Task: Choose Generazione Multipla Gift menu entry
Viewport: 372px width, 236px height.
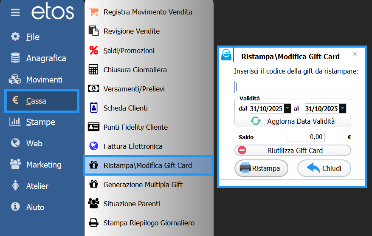Action: pos(143,185)
